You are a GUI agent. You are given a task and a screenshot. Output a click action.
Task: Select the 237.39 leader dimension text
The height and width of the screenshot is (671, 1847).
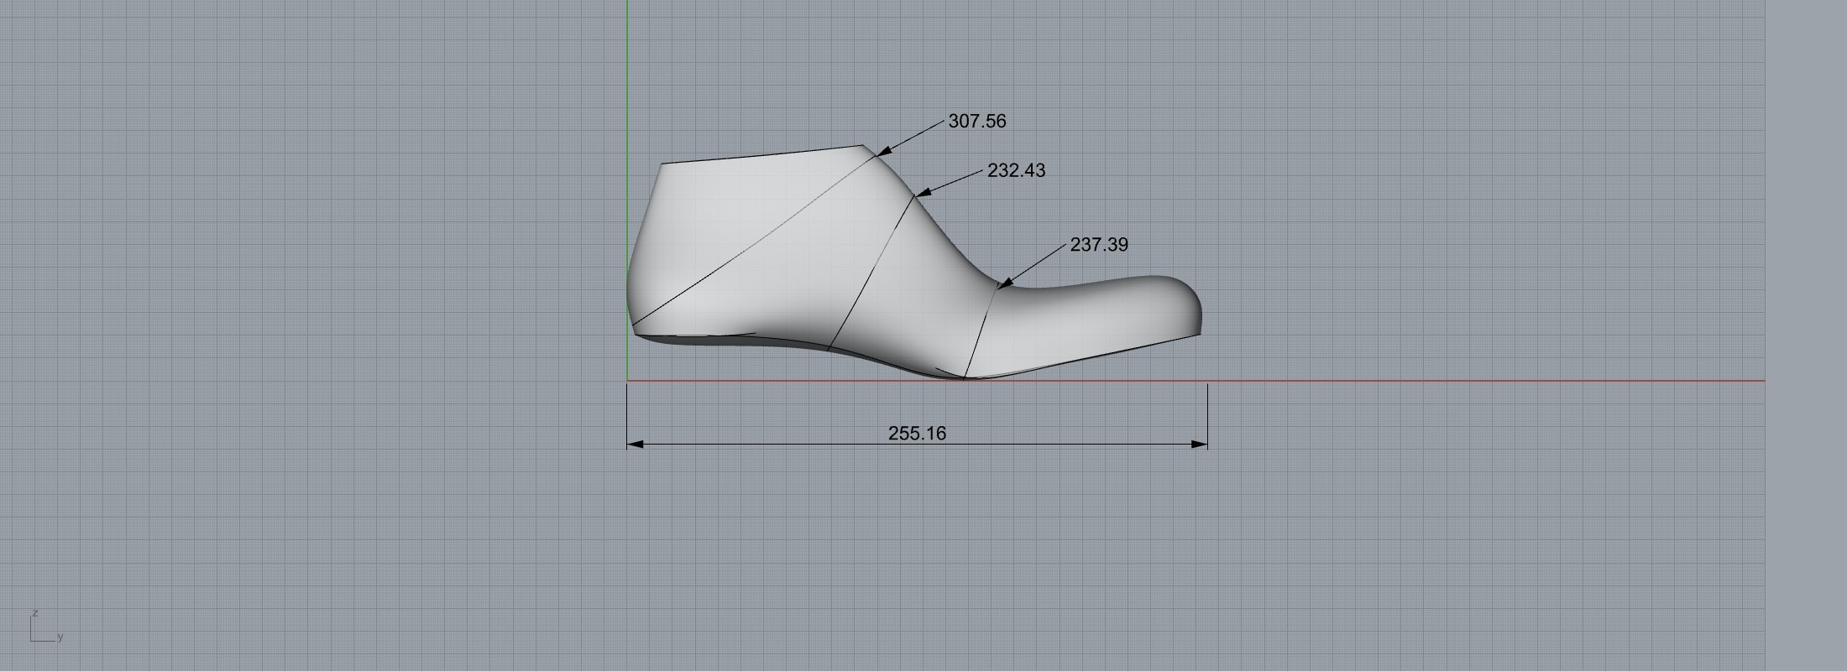[1098, 245]
